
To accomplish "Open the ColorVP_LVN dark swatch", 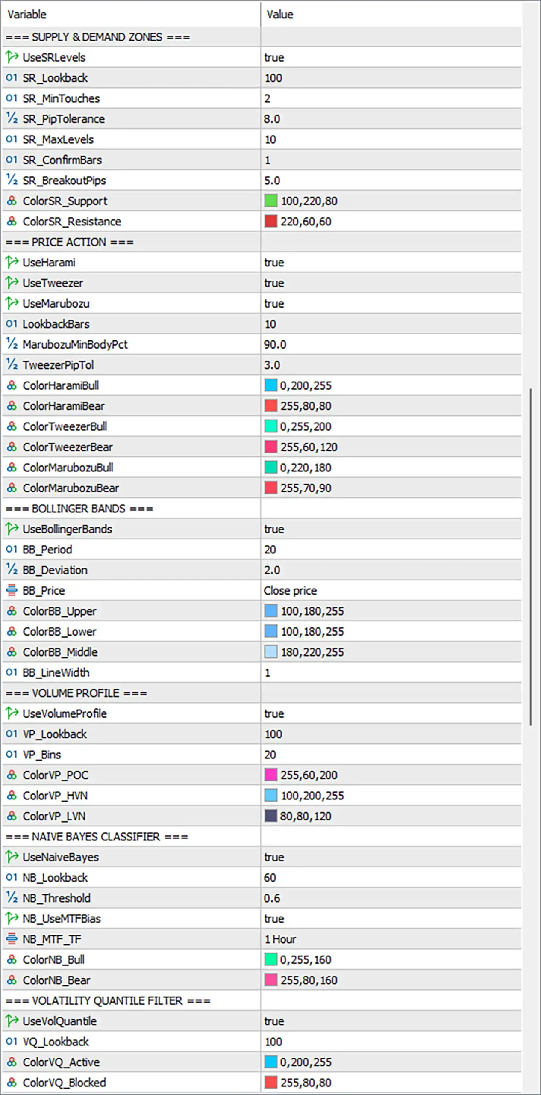I will click(x=271, y=816).
